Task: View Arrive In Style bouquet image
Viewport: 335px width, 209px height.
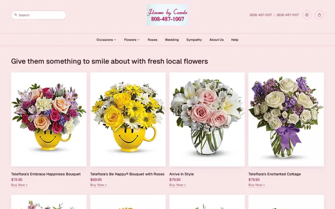Action: [x=207, y=119]
